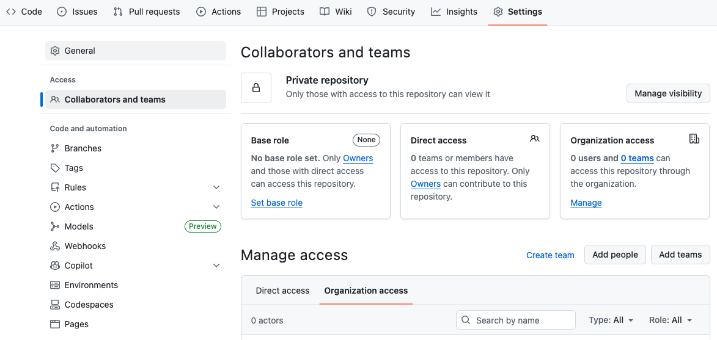This screenshot has width=717, height=340.
Task: Click the Projects table icon in top navigation
Action: point(262,12)
